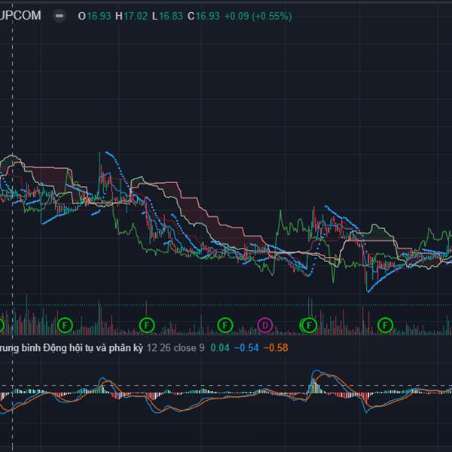Viewport: 452px width, 452px height.
Task: Click the +0.09 (+0.55%) price change
Action: coord(258,16)
